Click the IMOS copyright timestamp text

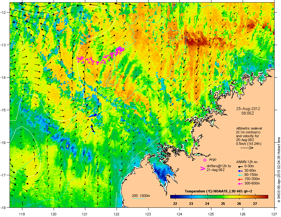tap(279, 170)
